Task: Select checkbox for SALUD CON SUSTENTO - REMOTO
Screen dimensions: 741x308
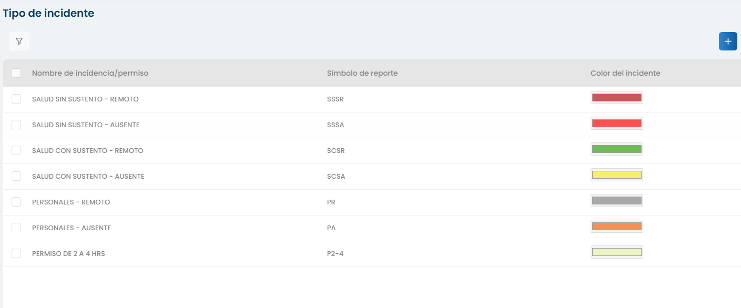Action: [x=16, y=150]
